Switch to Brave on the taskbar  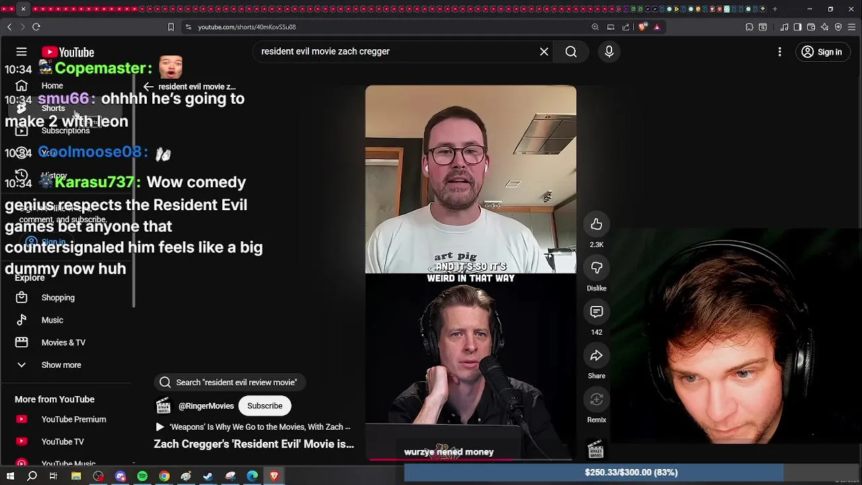274,476
